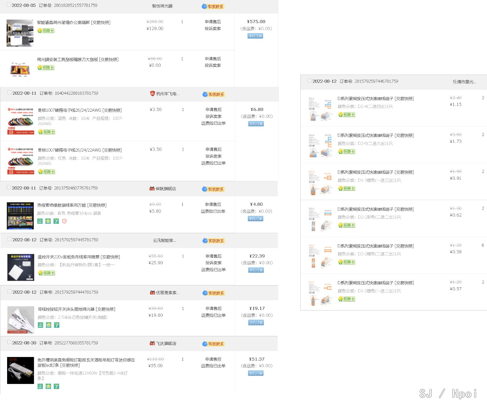Screen dimensions: 487x406
Task: Open 保障卡 badge for red 红色 wire item
Action: tap(46, 172)
